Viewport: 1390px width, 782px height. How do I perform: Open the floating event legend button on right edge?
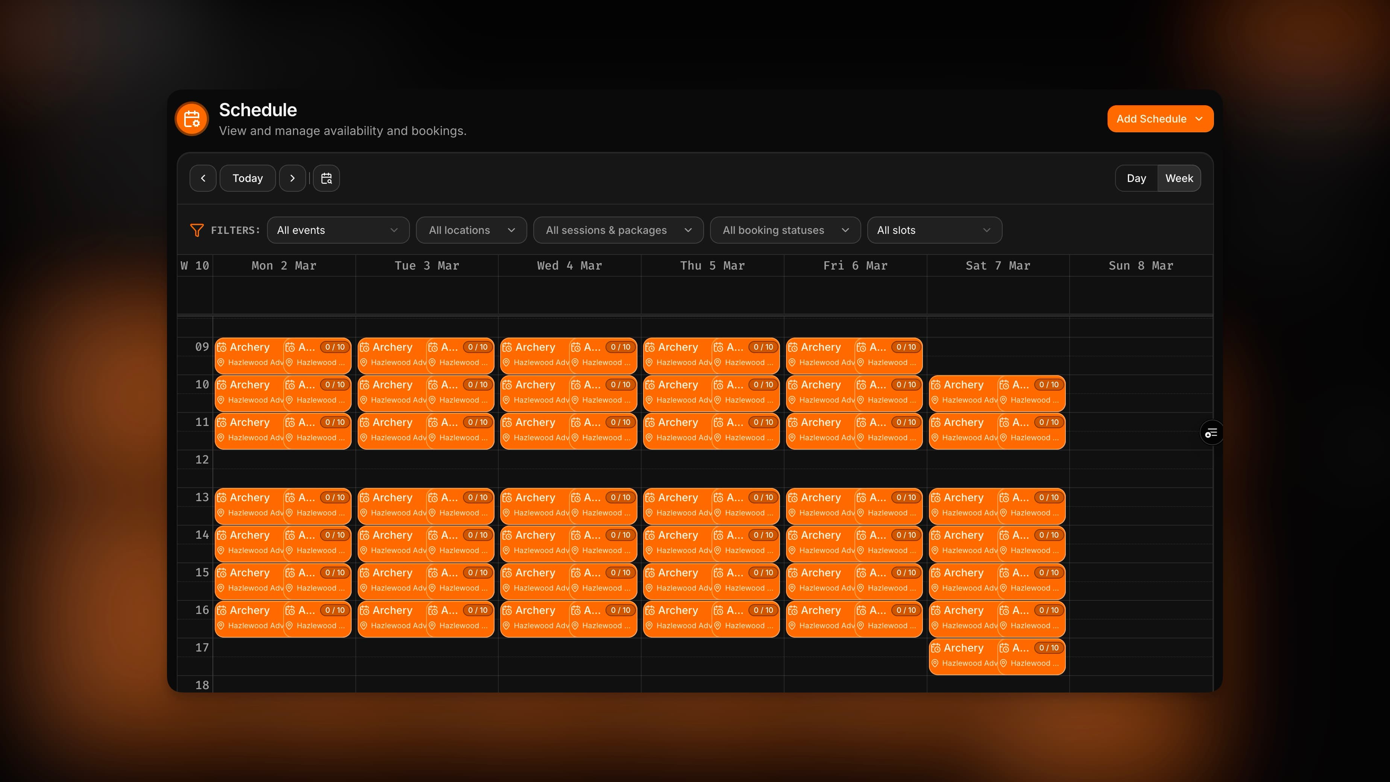point(1211,432)
